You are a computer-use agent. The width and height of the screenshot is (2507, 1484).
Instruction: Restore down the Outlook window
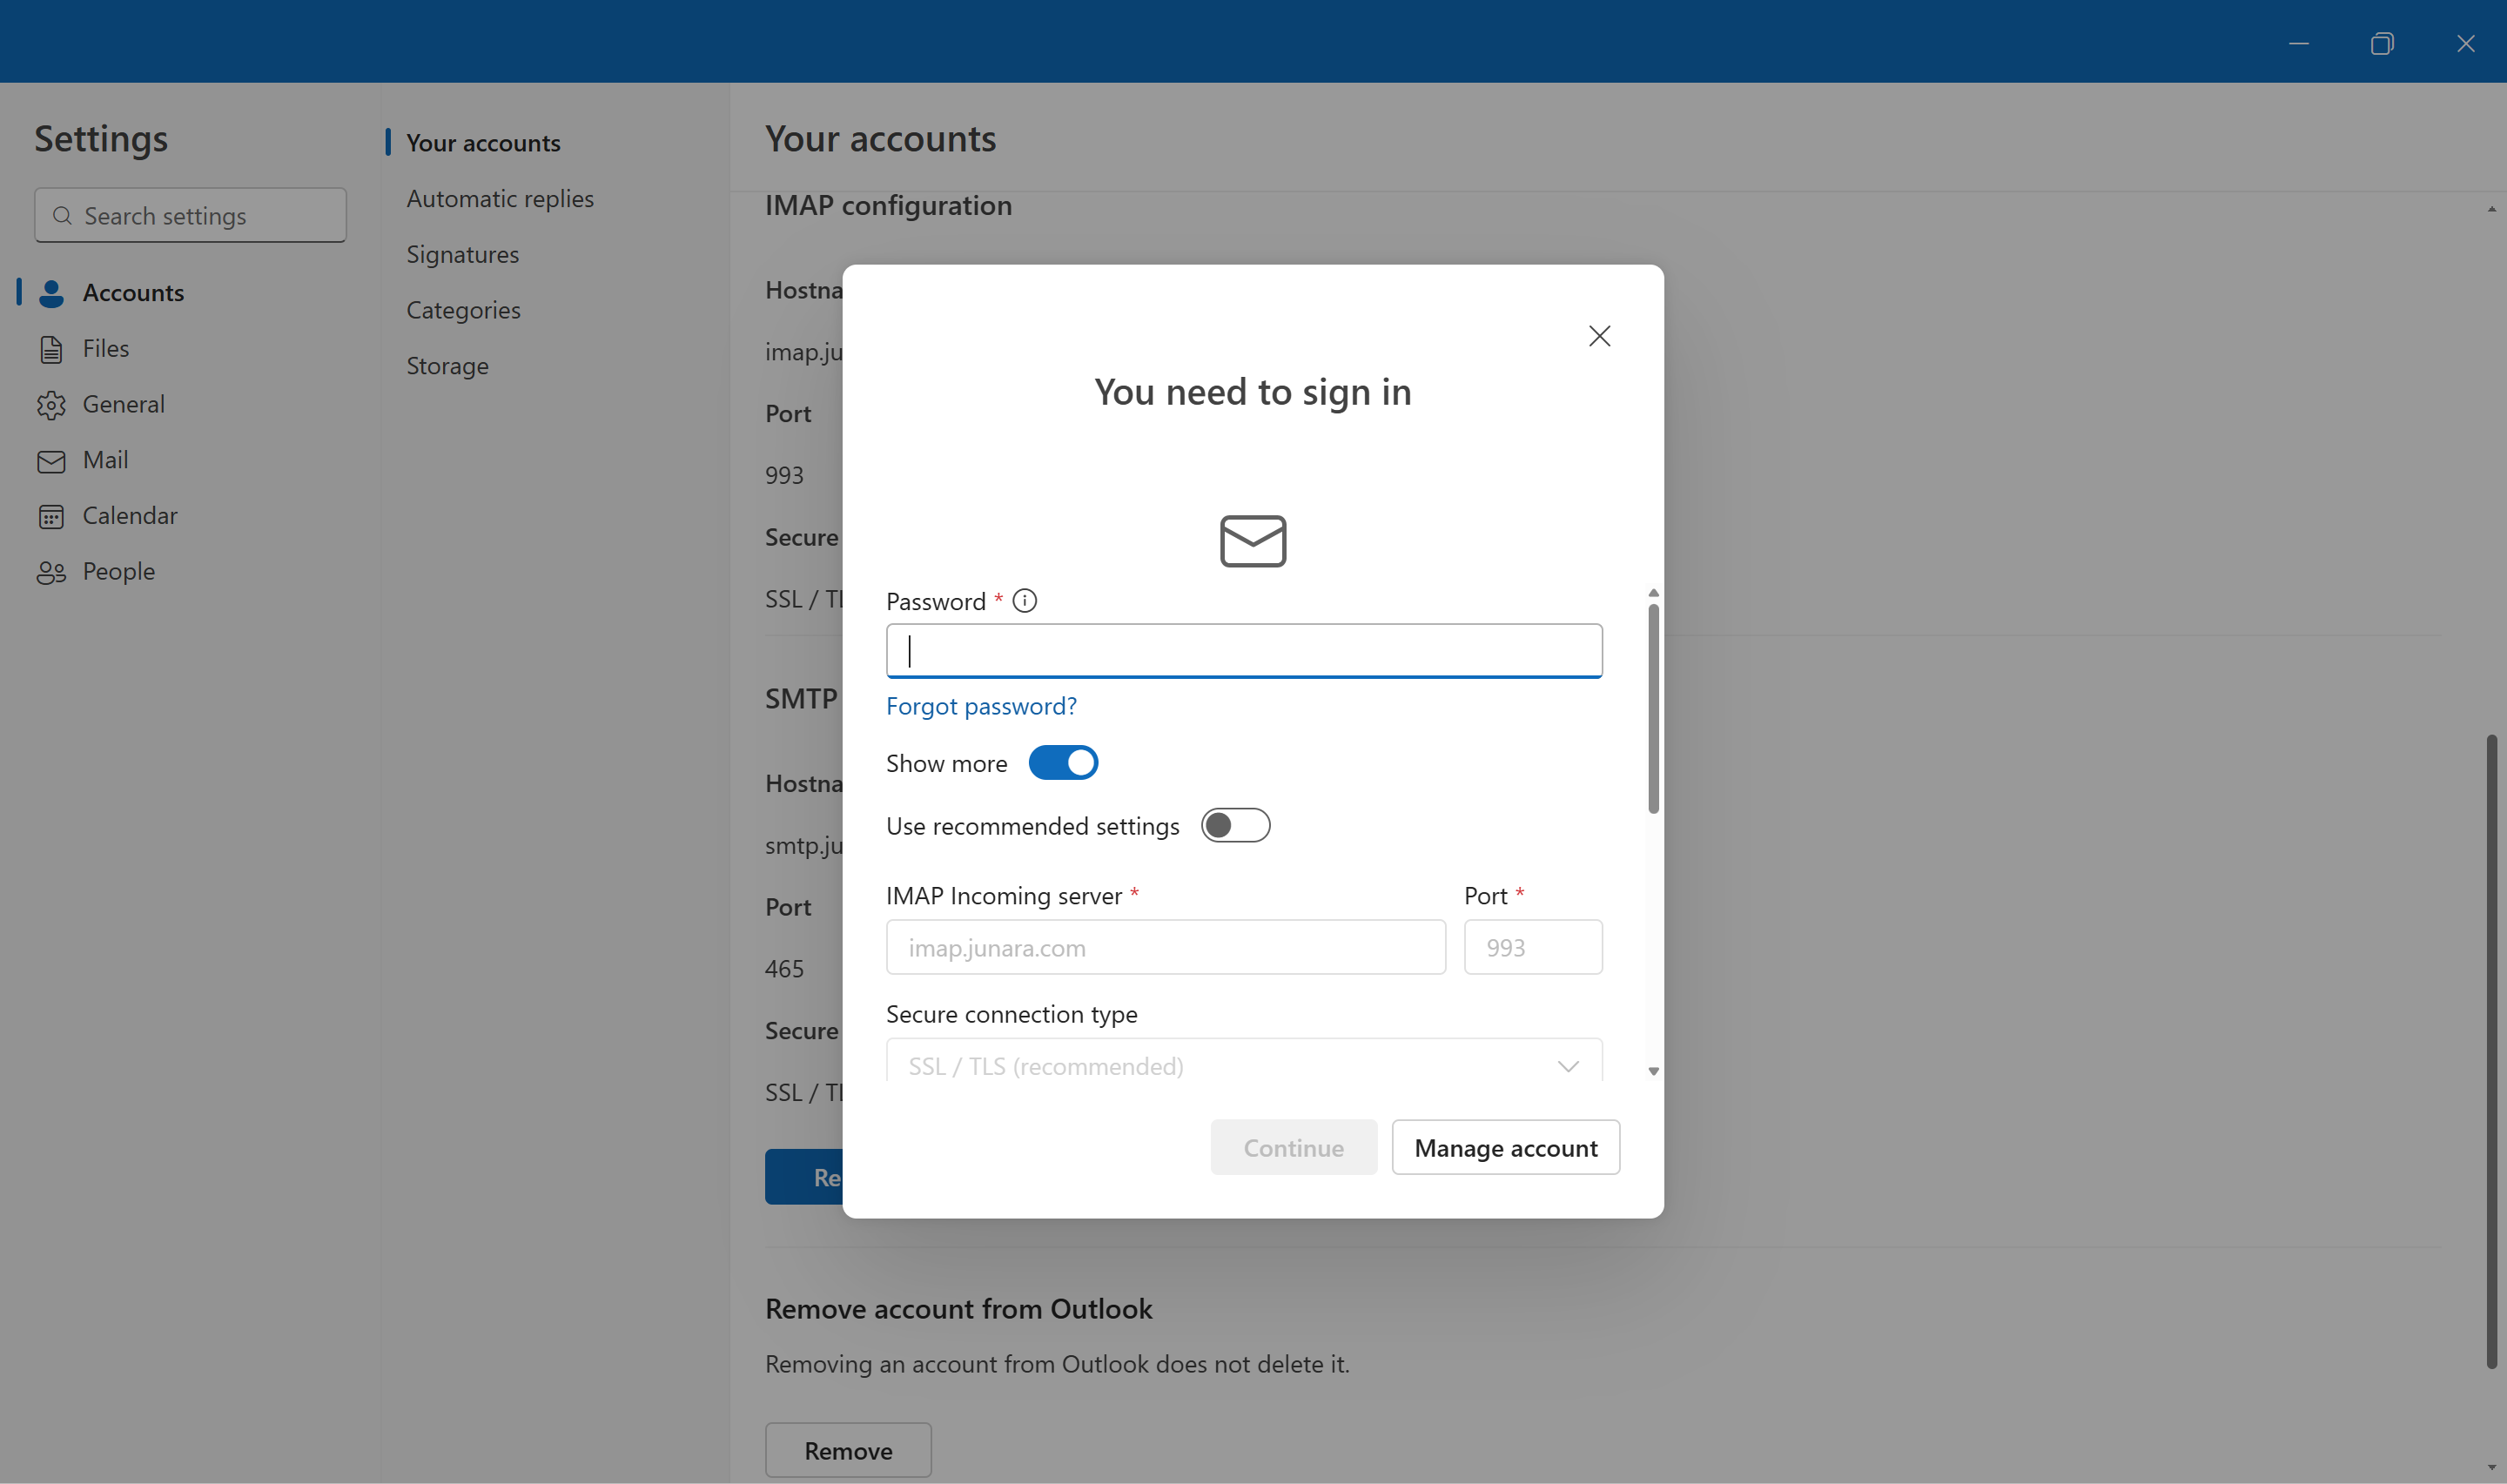[x=2382, y=43]
